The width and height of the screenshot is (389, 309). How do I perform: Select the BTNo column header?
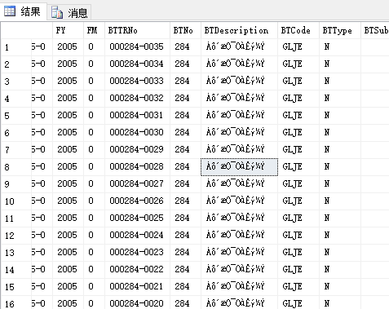pos(185,30)
